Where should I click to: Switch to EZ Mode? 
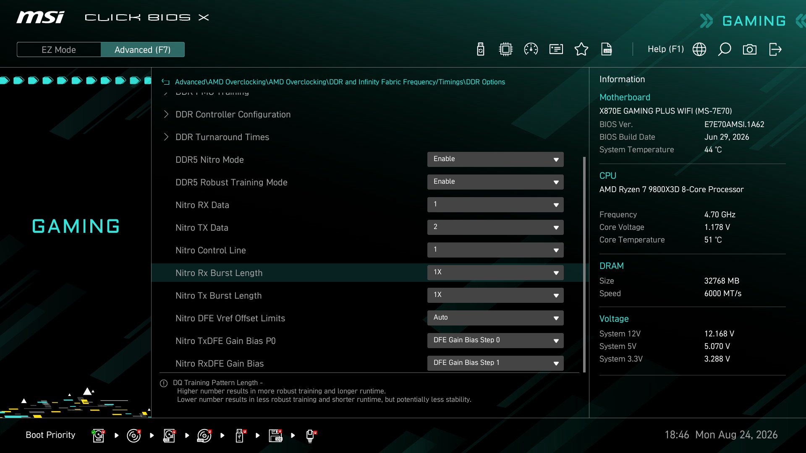(x=59, y=49)
